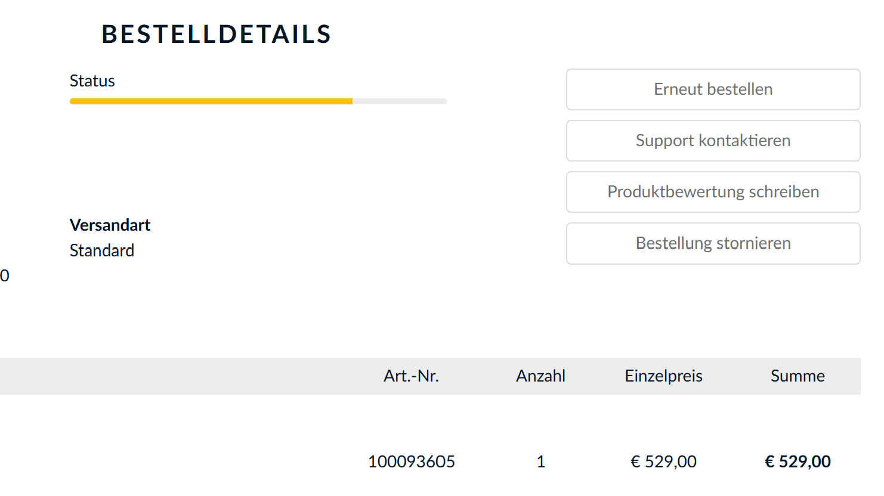Select the Bestelldetails page heading
The height and width of the screenshot is (496, 884).
[216, 34]
